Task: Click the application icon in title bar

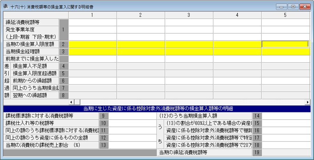Action: click(6, 7)
